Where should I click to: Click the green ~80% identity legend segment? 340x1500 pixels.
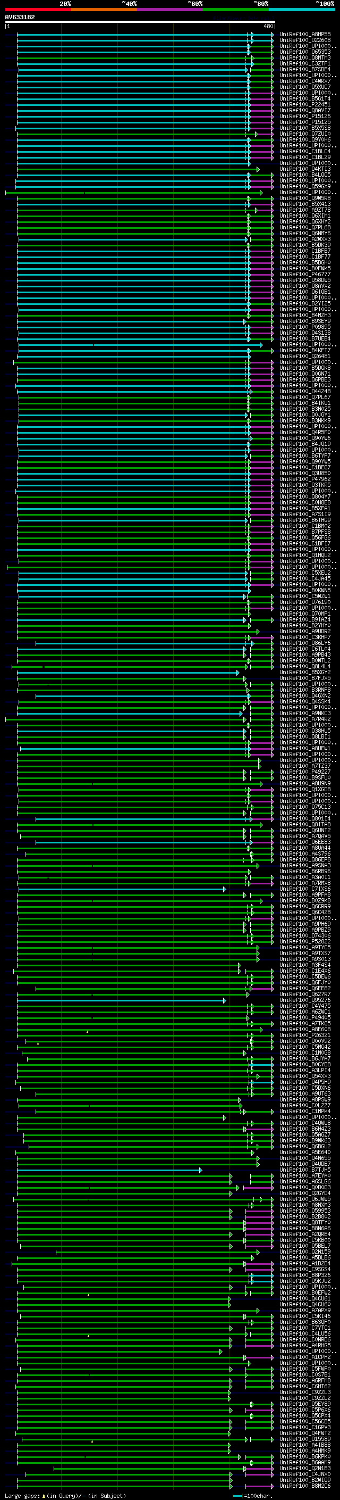pos(236,10)
